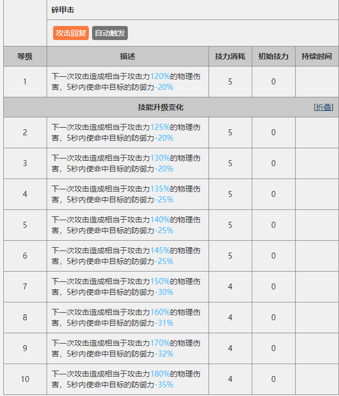This screenshot has height=396, width=339.
Task: Click initial SP 0 in level 9 row
Action: [273, 348]
